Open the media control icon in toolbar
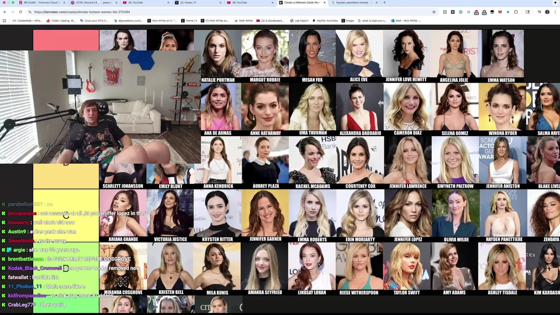This screenshot has width=560, height=315. click(539, 12)
